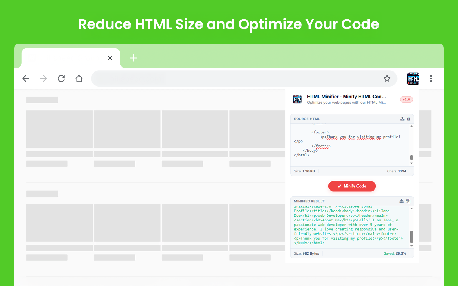
Task: Click inside the Minified Result output area
Action: click(x=350, y=227)
